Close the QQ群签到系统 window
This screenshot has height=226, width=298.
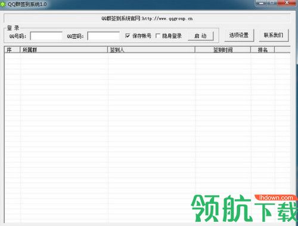point(287,3)
